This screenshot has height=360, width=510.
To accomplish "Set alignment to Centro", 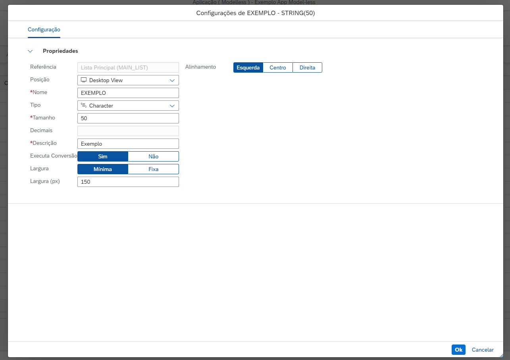I will point(278,67).
